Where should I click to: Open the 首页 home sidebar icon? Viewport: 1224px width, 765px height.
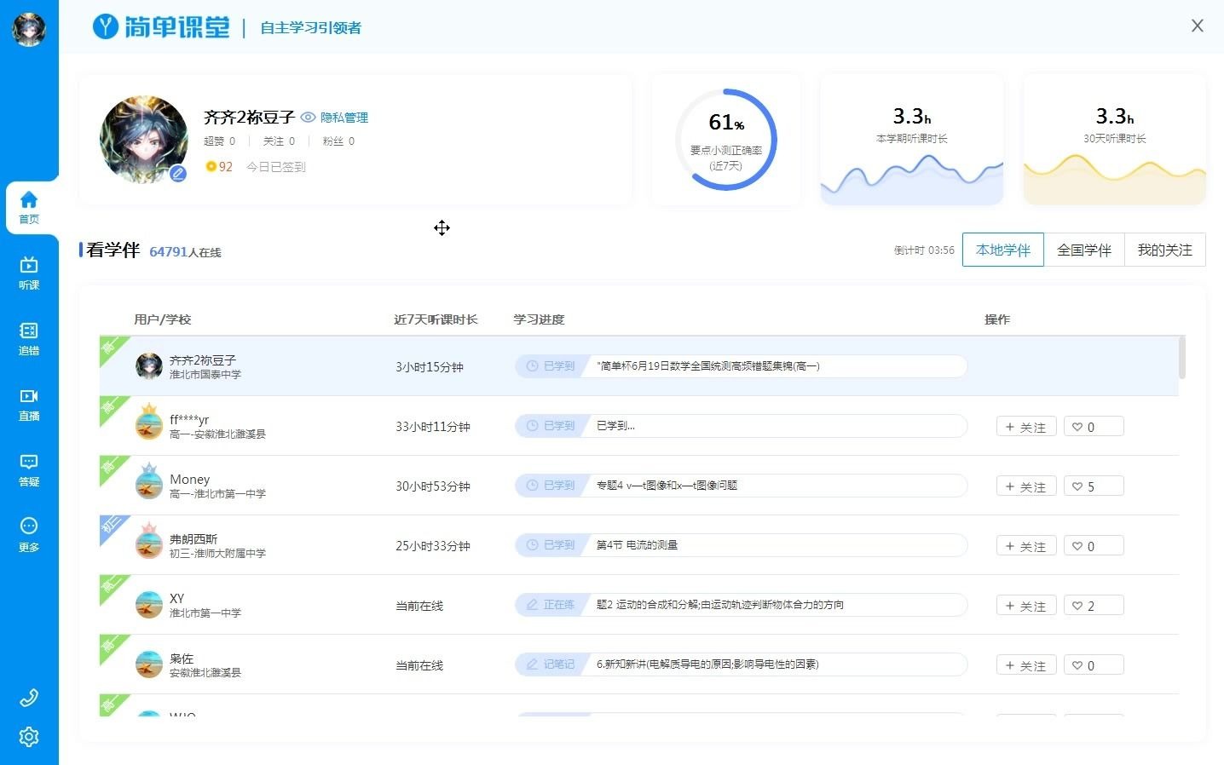pyautogui.click(x=29, y=207)
